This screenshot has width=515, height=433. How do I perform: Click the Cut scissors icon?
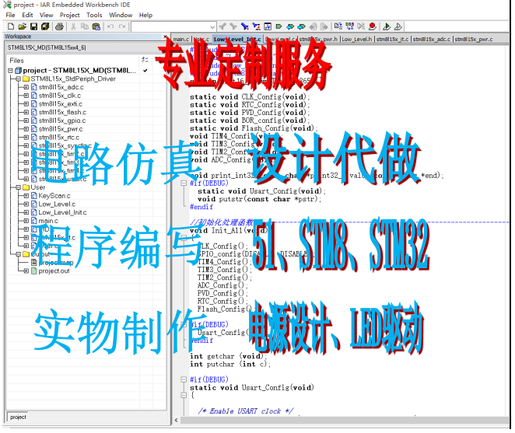tap(74, 26)
